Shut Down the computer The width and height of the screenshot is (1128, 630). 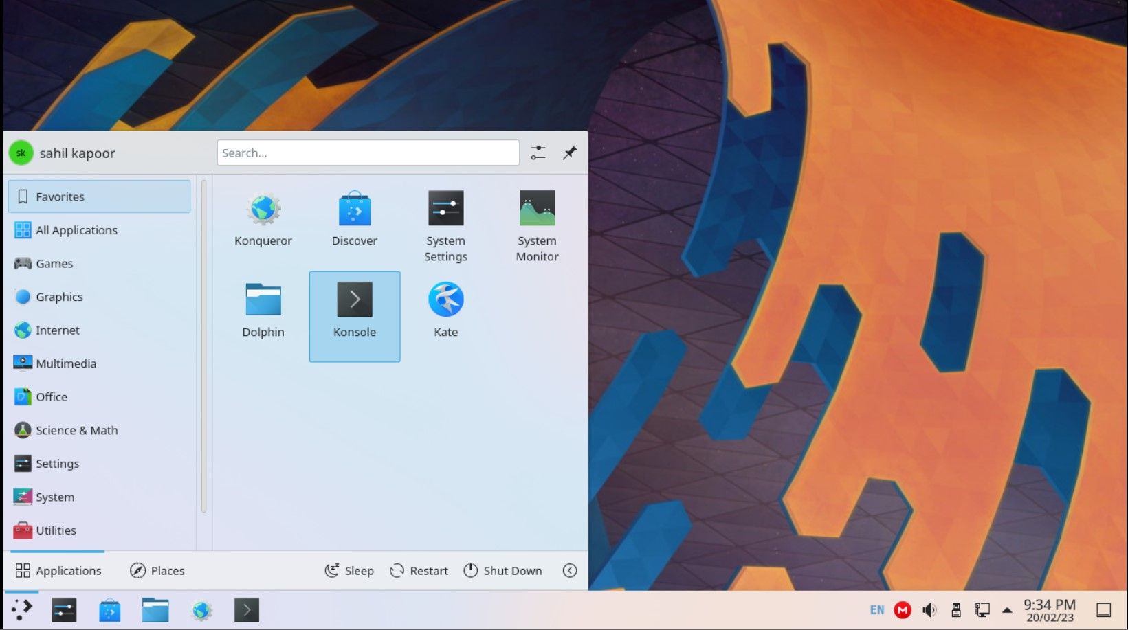click(x=502, y=570)
